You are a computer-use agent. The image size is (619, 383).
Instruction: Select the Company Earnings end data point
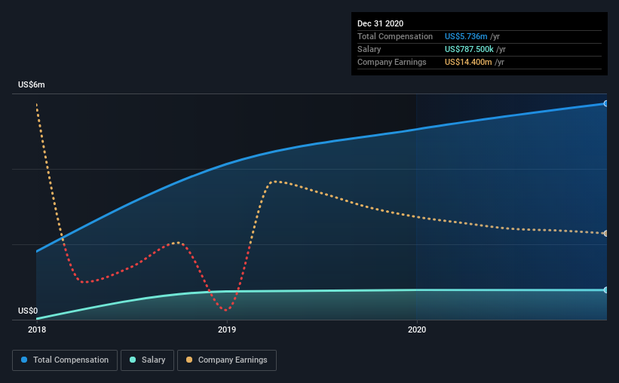click(x=606, y=234)
